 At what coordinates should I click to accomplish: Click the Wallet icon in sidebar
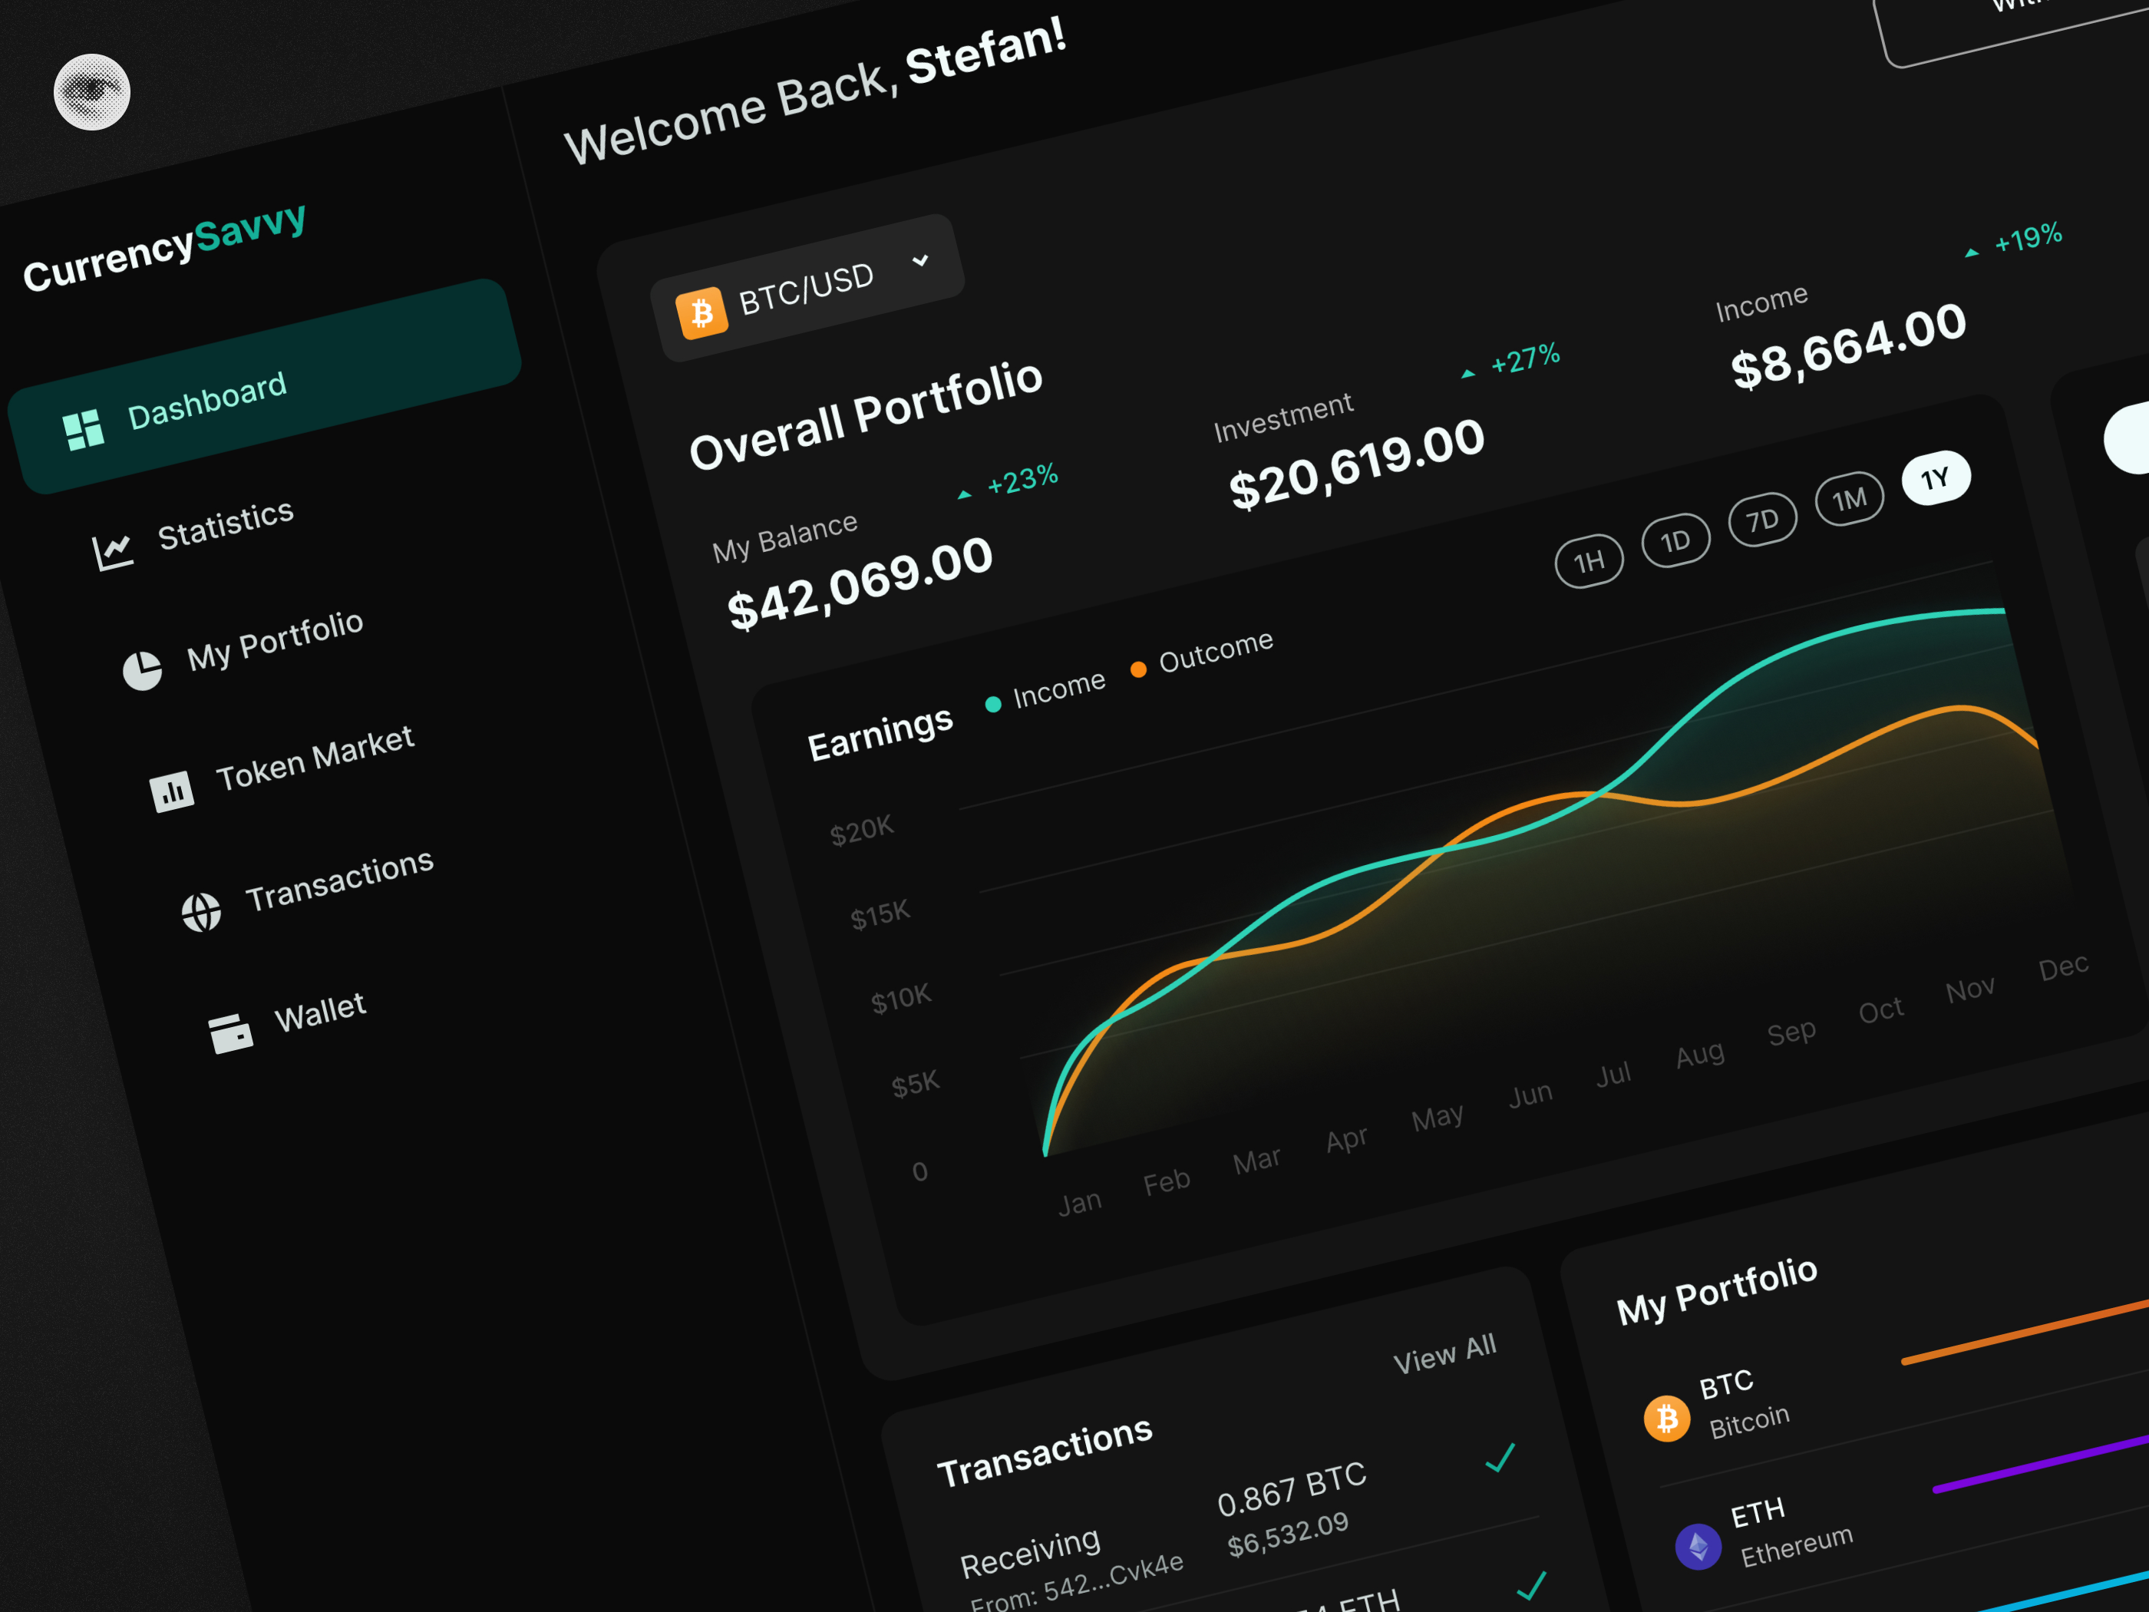point(231,1033)
